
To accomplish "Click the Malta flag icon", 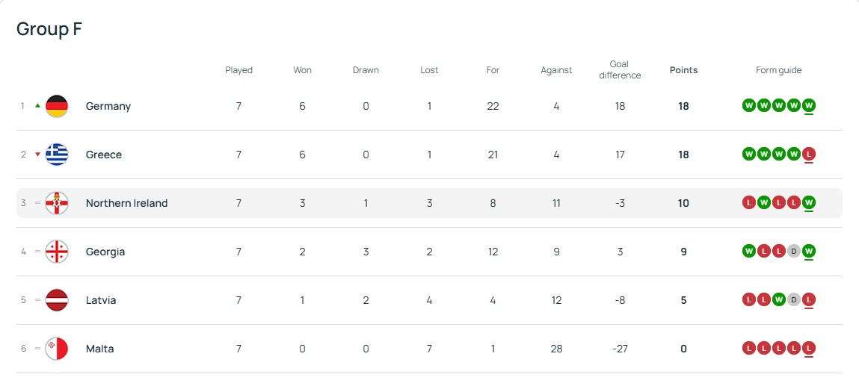I will tap(56, 349).
